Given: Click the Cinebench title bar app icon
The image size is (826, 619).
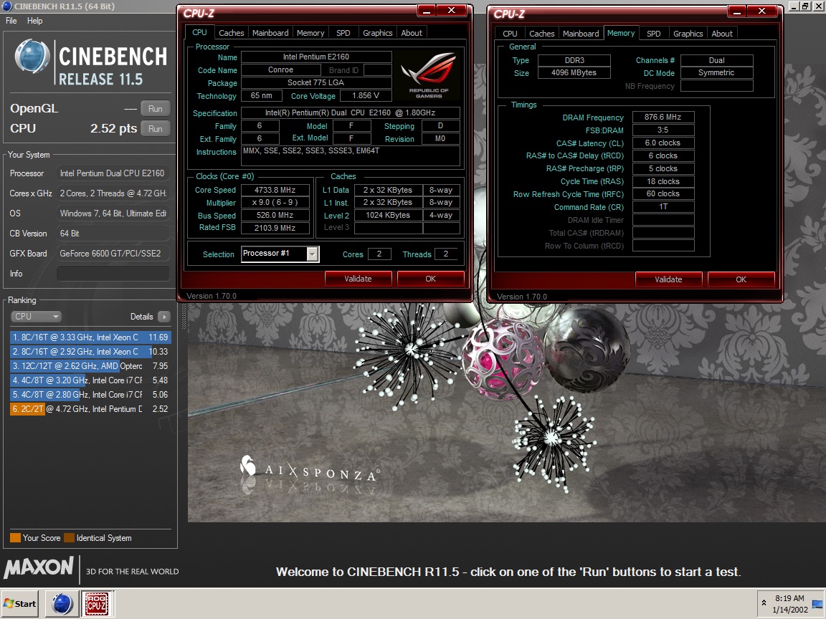Looking at the screenshot, I should click(7, 6).
